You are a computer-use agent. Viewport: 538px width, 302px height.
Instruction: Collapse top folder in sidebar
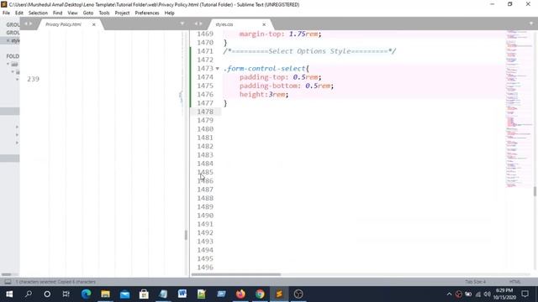[x=8, y=64]
